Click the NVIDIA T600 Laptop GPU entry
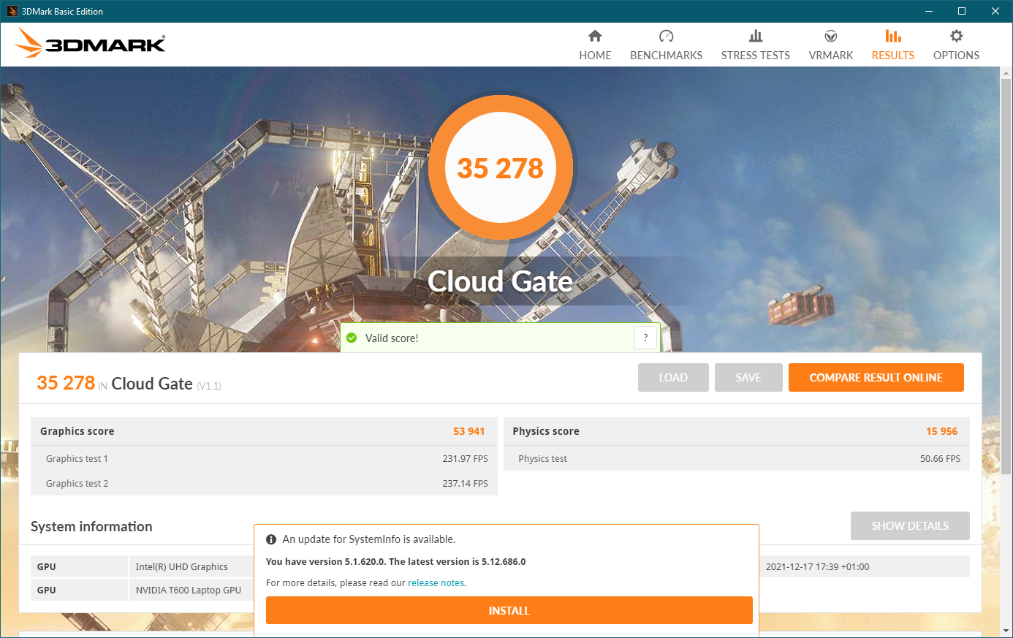This screenshot has width=1013, height=638. (x=189, y=590)
